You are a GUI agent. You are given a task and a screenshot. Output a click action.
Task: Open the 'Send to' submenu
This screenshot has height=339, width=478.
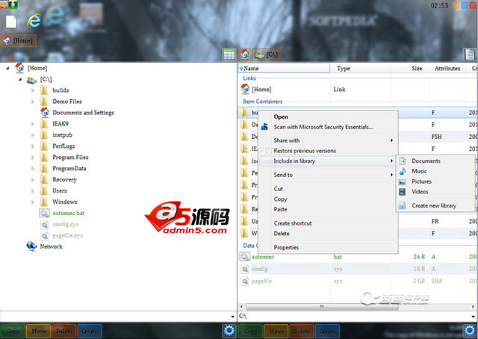[283, 175]
